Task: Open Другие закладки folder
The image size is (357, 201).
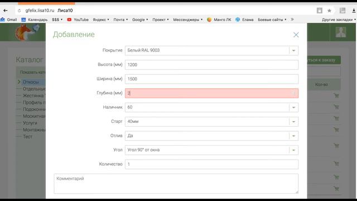Action: pyautogui.click(x=339, y=20)
